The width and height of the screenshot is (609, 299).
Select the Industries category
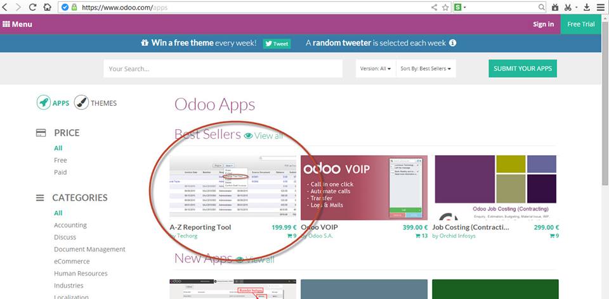pos(69,285)
